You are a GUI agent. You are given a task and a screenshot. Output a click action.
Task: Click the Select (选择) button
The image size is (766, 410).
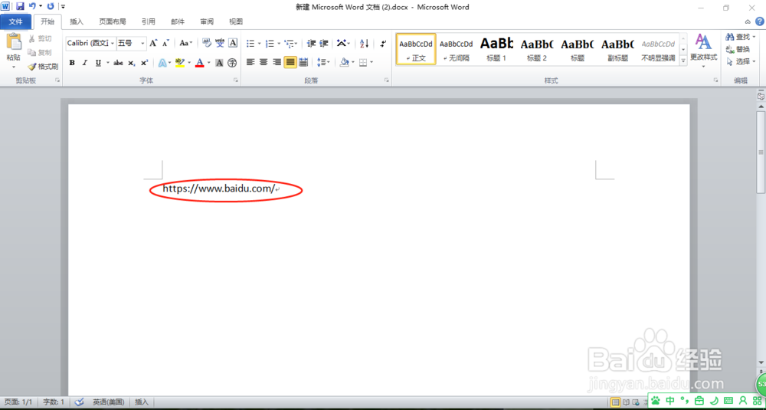741,61
